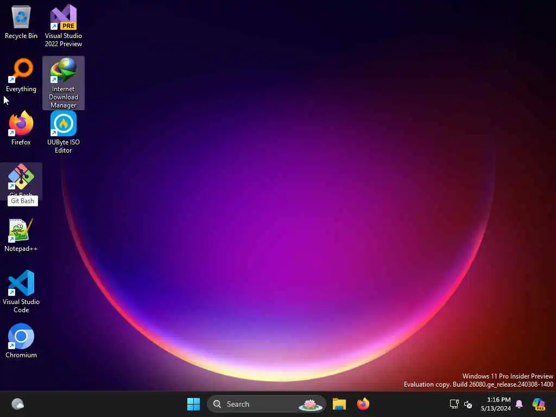Click the lotus flower search highlight icon
Screen dimensions: 556x417
(310, 404)
